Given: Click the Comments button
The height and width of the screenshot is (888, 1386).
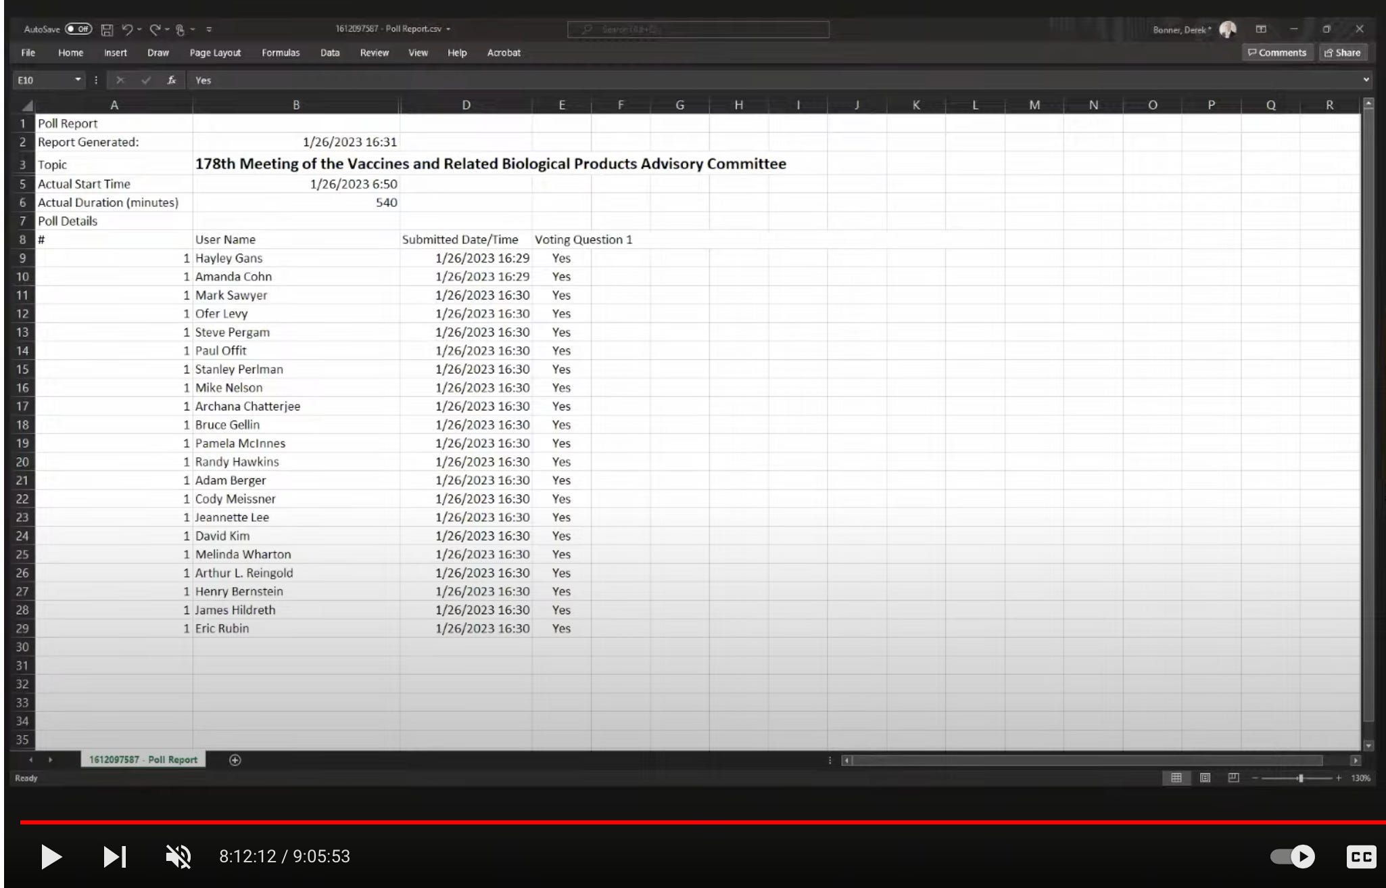Looking at the screenshot, I should click(x=1277, y=53).
